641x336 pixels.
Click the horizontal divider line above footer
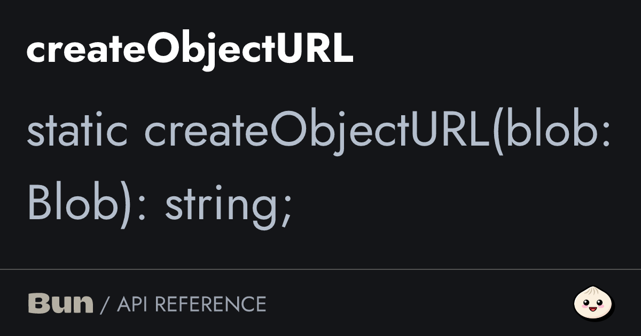320,270
